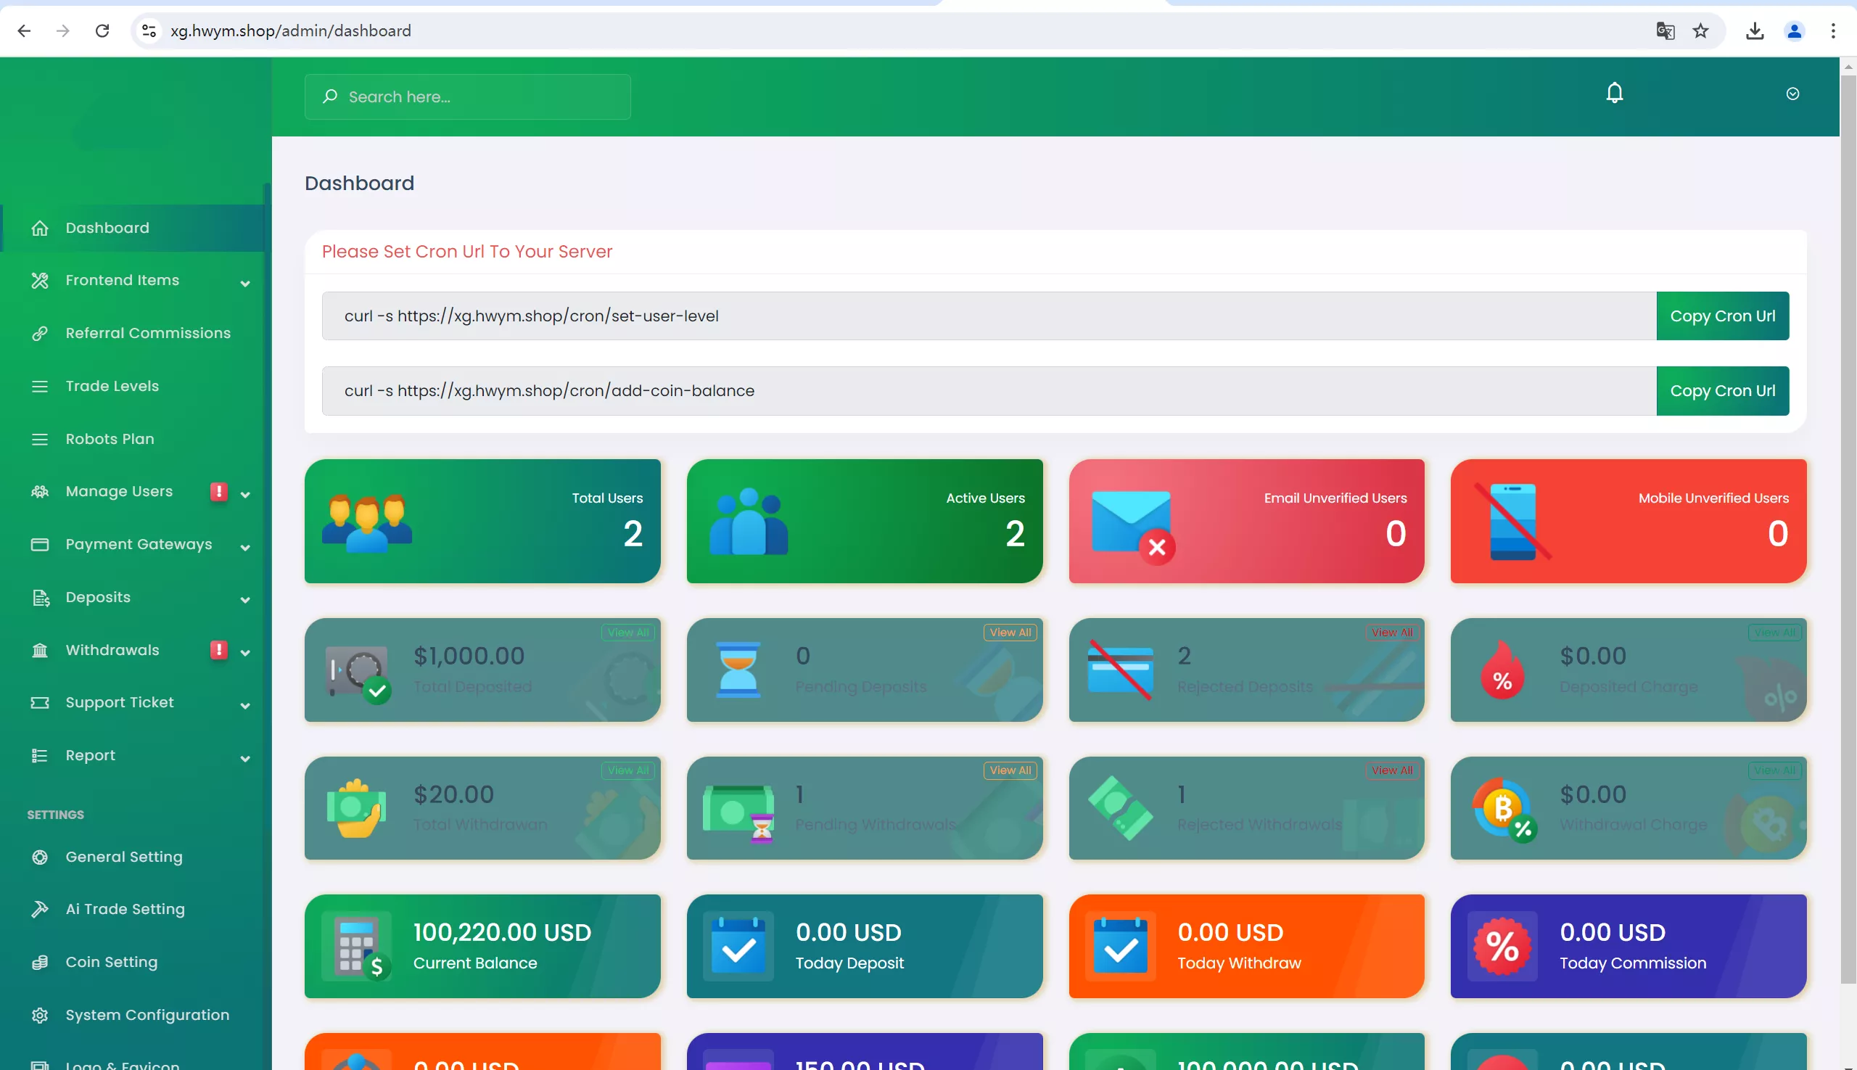Click Copy Cron Url for set-user-level
Image resolution: width=1857 pixels, height=1070 pixels.
[1723, 315]
